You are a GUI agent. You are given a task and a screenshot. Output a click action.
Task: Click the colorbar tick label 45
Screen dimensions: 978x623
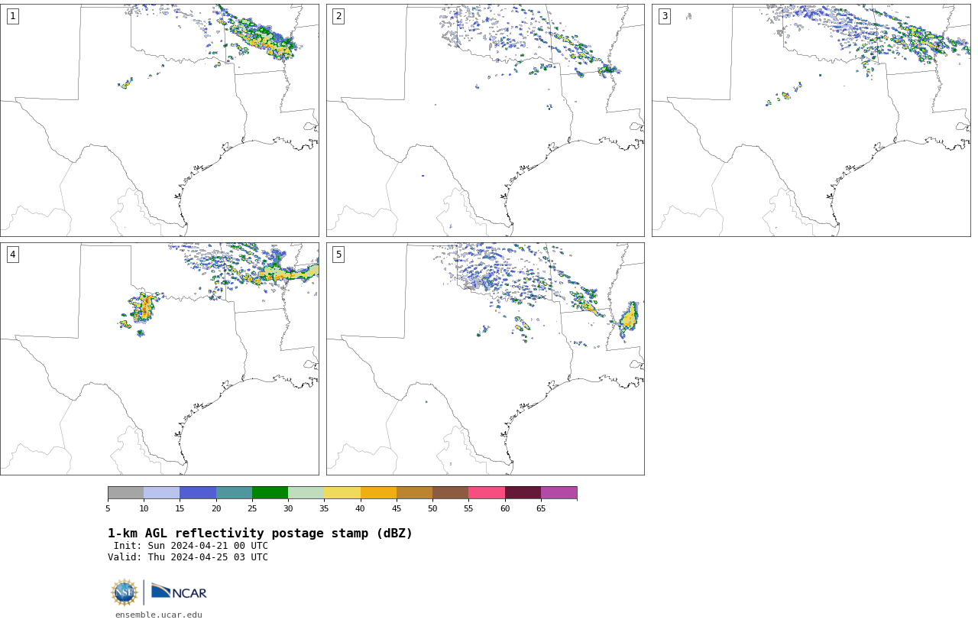tap(397, 508)
